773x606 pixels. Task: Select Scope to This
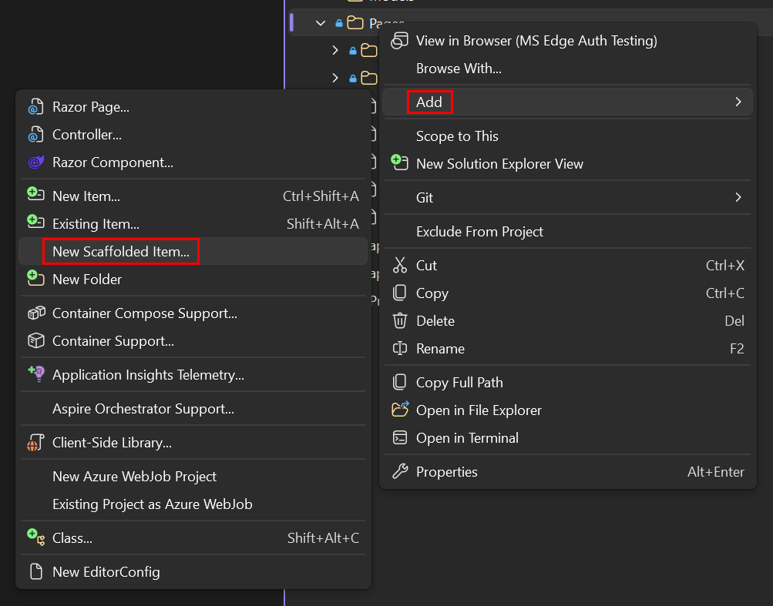tap(567, 136)
